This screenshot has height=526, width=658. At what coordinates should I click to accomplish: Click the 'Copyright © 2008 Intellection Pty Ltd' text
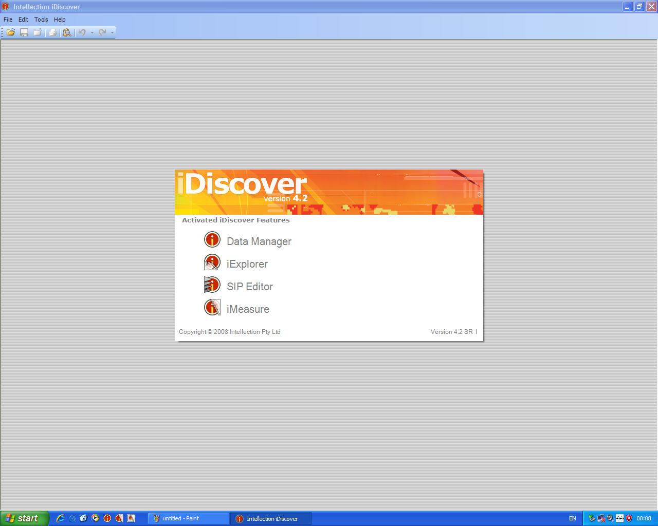[230, 332]
